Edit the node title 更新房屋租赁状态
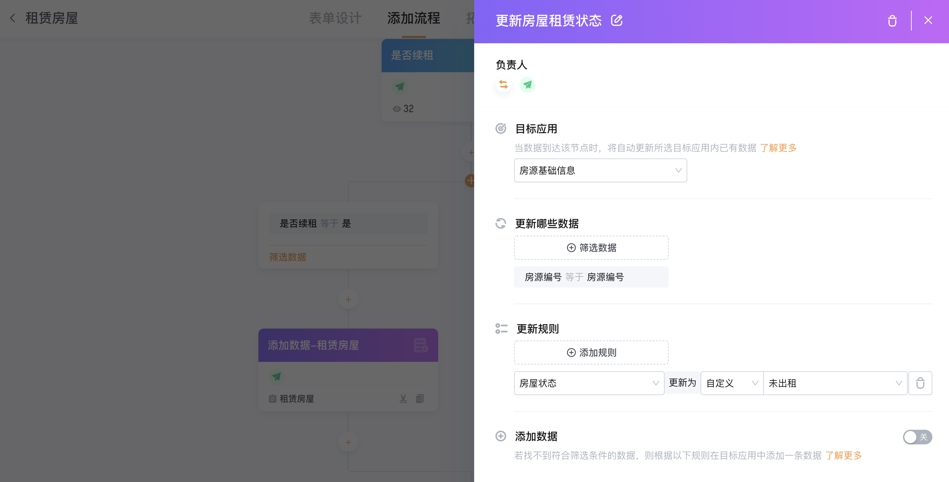This screenshot has height=482, width=949. [x=616, y=21]
